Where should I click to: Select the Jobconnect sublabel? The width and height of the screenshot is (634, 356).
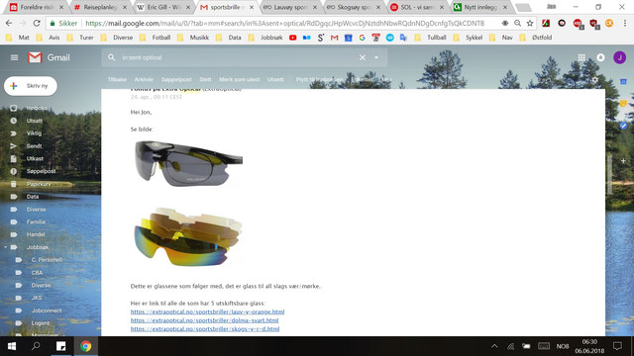click(47, 311)
